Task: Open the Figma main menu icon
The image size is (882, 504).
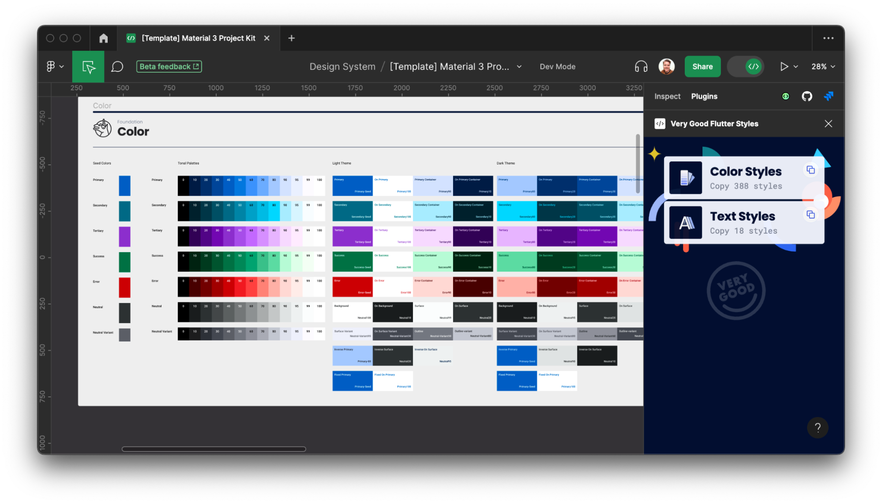Action: [x=51, y=67]
